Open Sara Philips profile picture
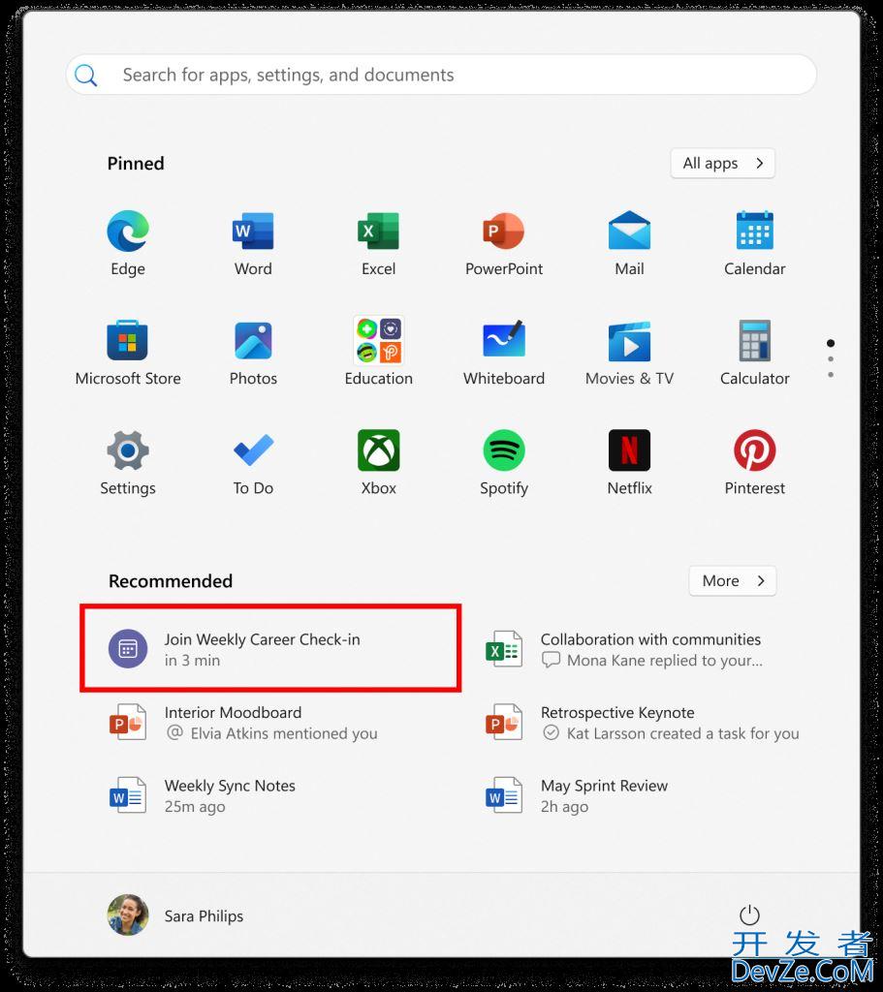883x992 pixels. coord(128,914)
